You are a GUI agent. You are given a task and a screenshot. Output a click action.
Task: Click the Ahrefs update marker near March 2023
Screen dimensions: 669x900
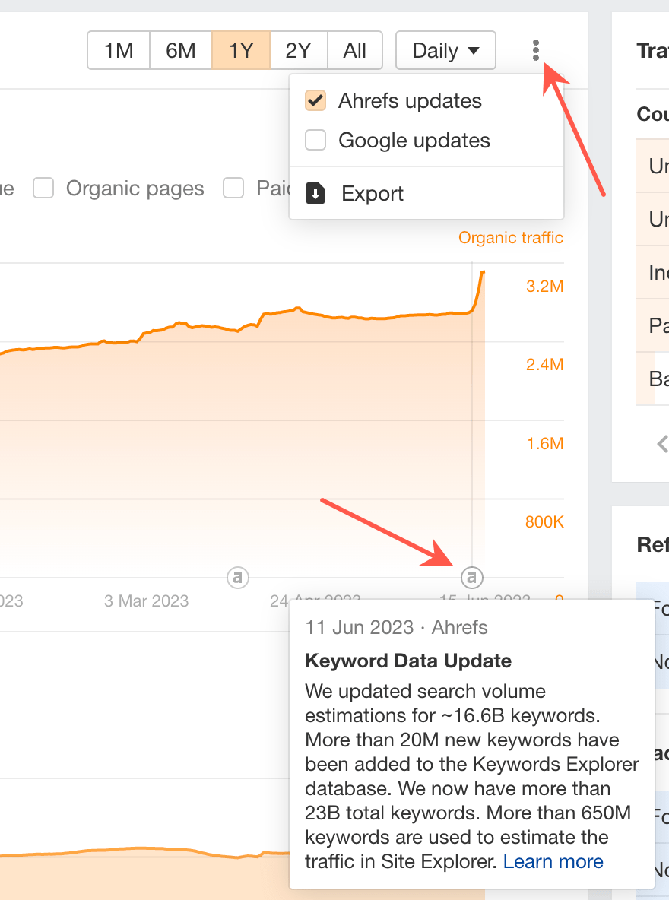coord(238,578)
